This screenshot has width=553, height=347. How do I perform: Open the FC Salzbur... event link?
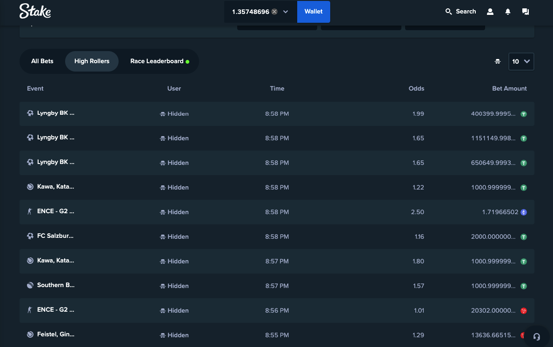tap(55, 236)
